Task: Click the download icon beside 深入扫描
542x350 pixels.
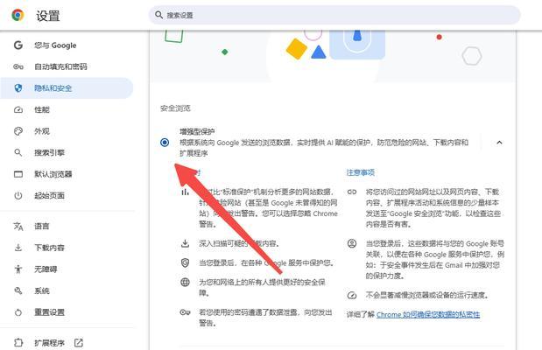Action: click(186, 243)
